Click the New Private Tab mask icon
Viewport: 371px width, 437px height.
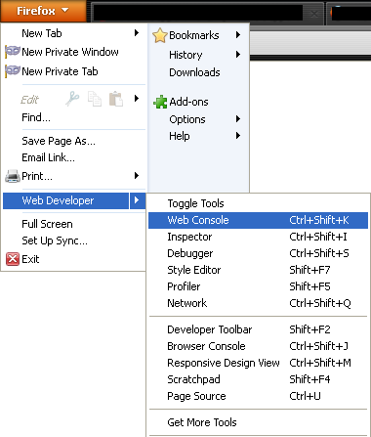click(13, 71)
